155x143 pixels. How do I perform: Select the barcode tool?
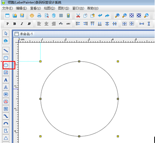point(6,94)
